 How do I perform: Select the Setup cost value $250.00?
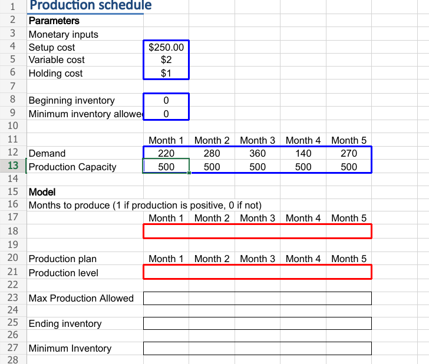pos(166,47)
